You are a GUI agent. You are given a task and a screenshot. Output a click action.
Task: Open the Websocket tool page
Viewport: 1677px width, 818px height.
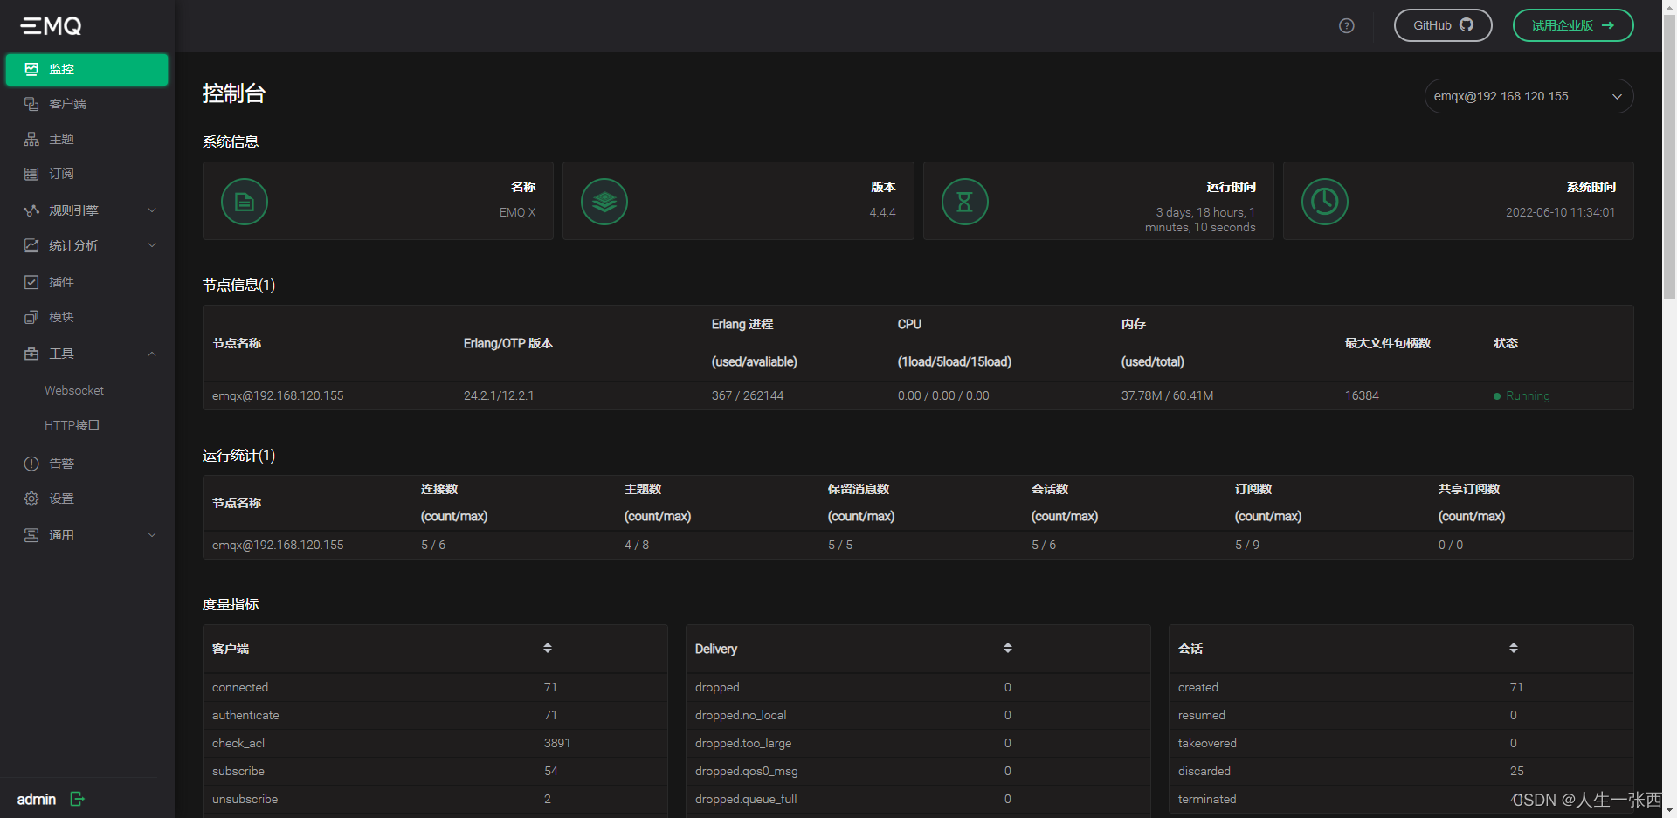click(x=74, y=390)
